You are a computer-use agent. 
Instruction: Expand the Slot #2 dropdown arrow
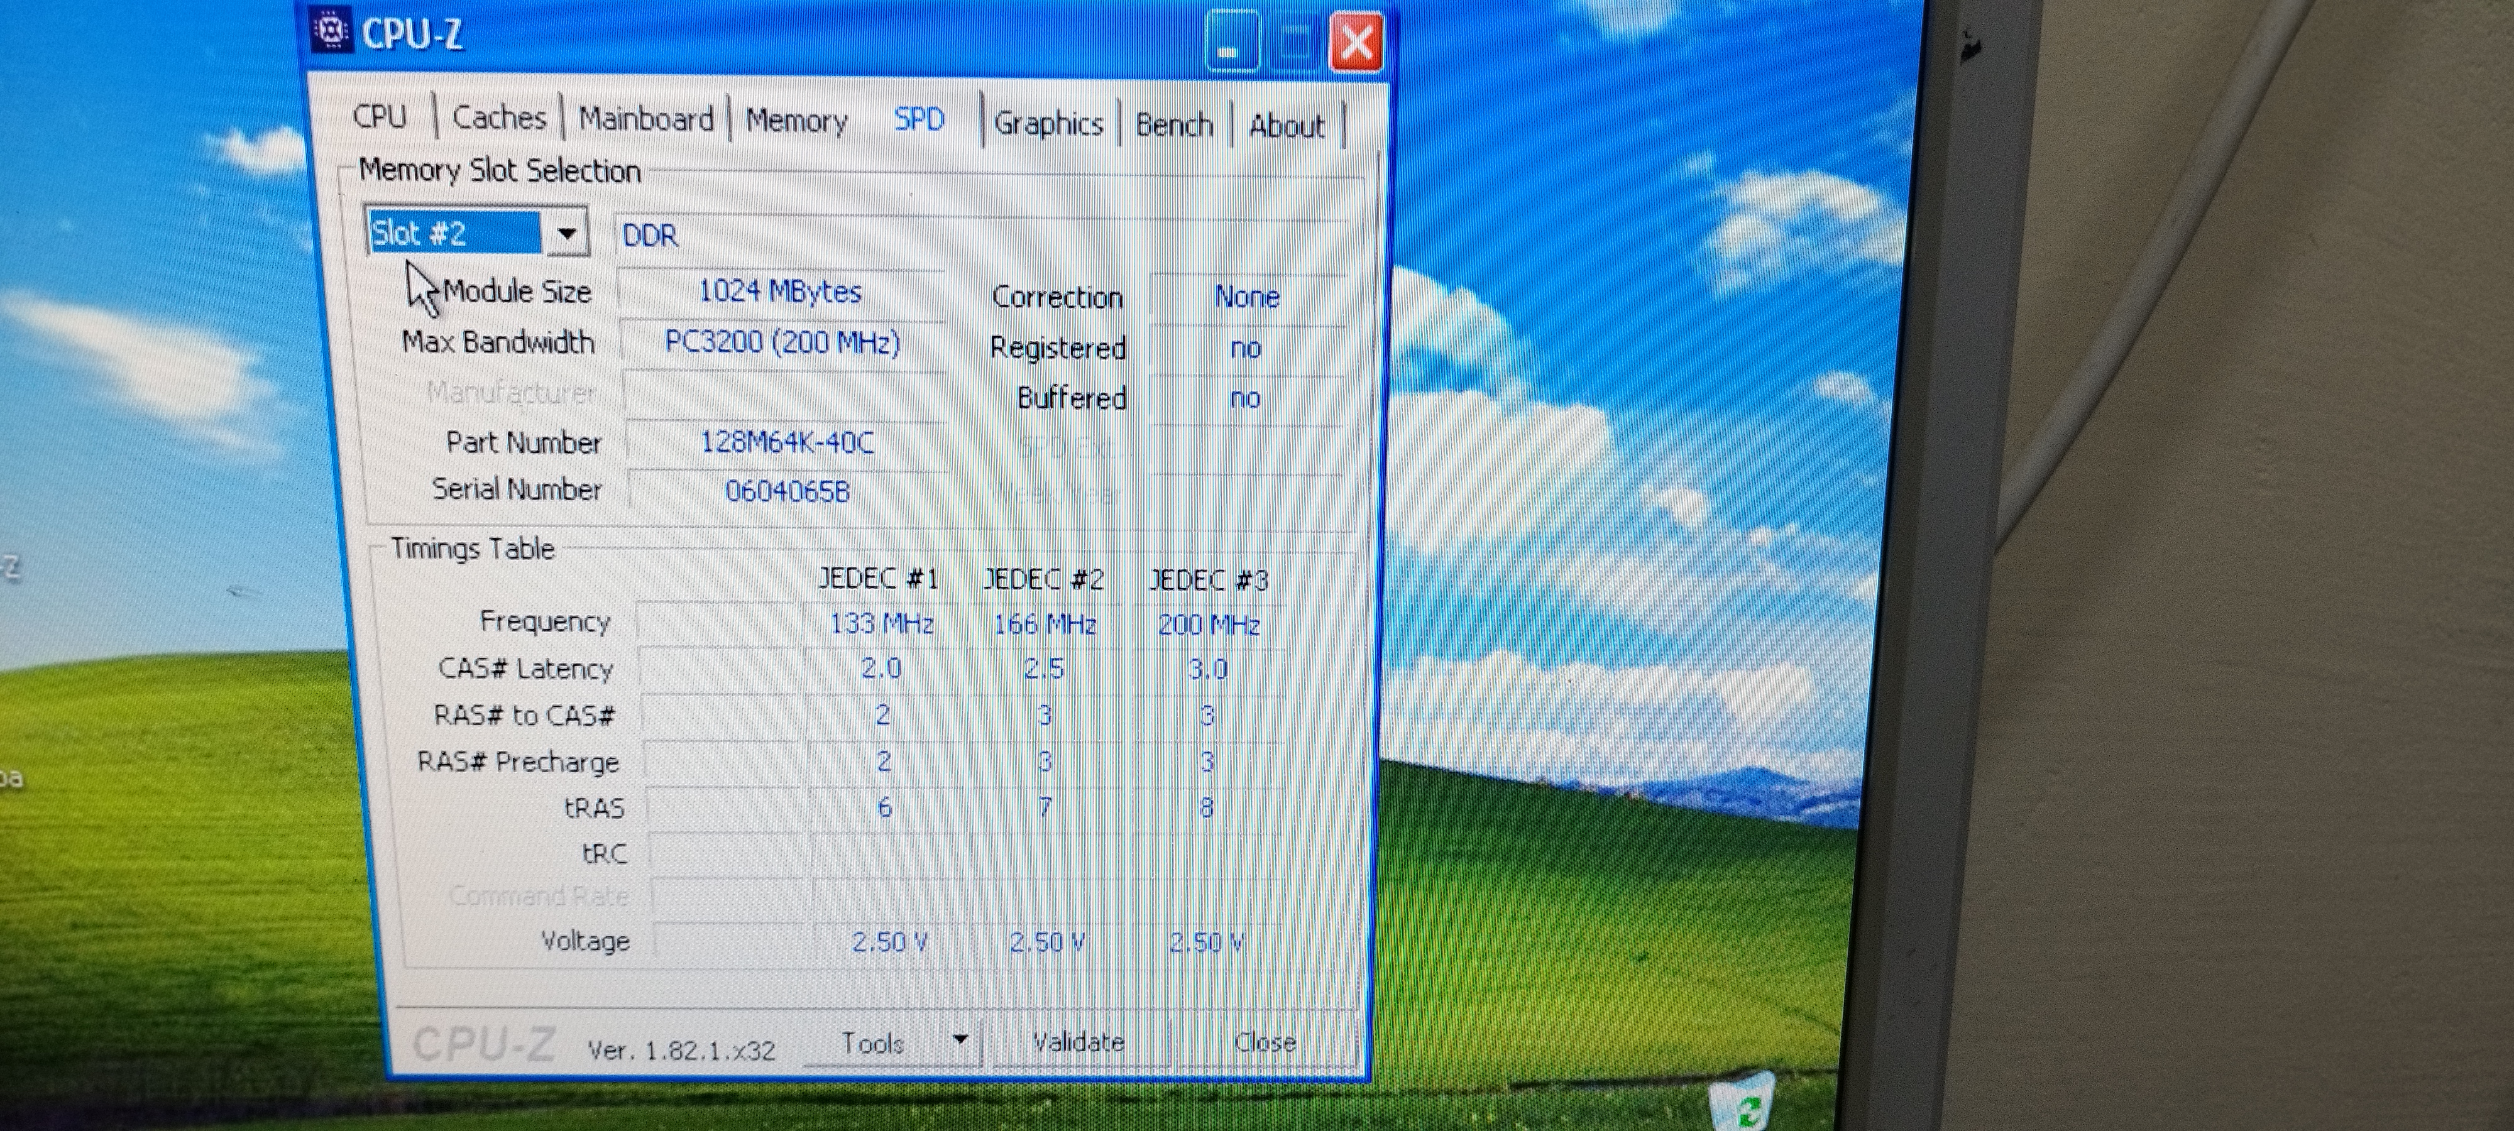566,234
